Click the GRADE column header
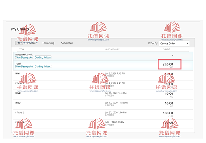The width and height of the screenshot is (206, 143). 166,49
